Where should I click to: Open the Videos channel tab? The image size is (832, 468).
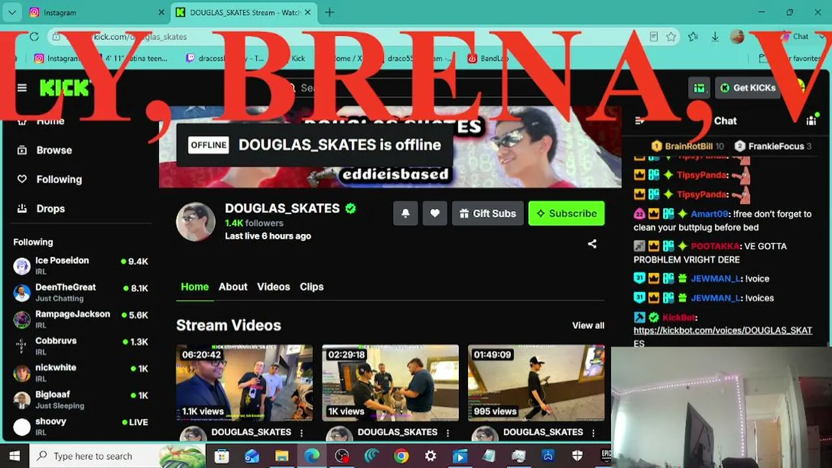click(274, 287)
